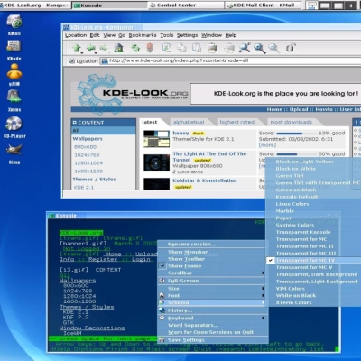Switch to KDE Mail Client - KMail taskbar button
This screenshot has height=361, width=361.
point(263,5)
